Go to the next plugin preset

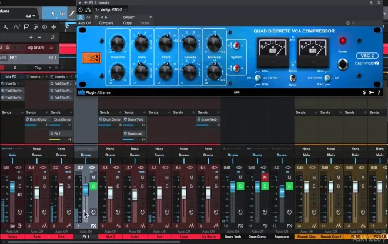click(106, 17)
